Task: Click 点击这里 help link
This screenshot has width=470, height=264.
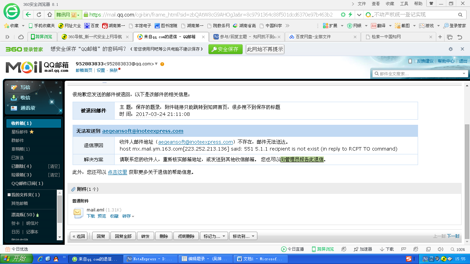Action: [117, 172]
